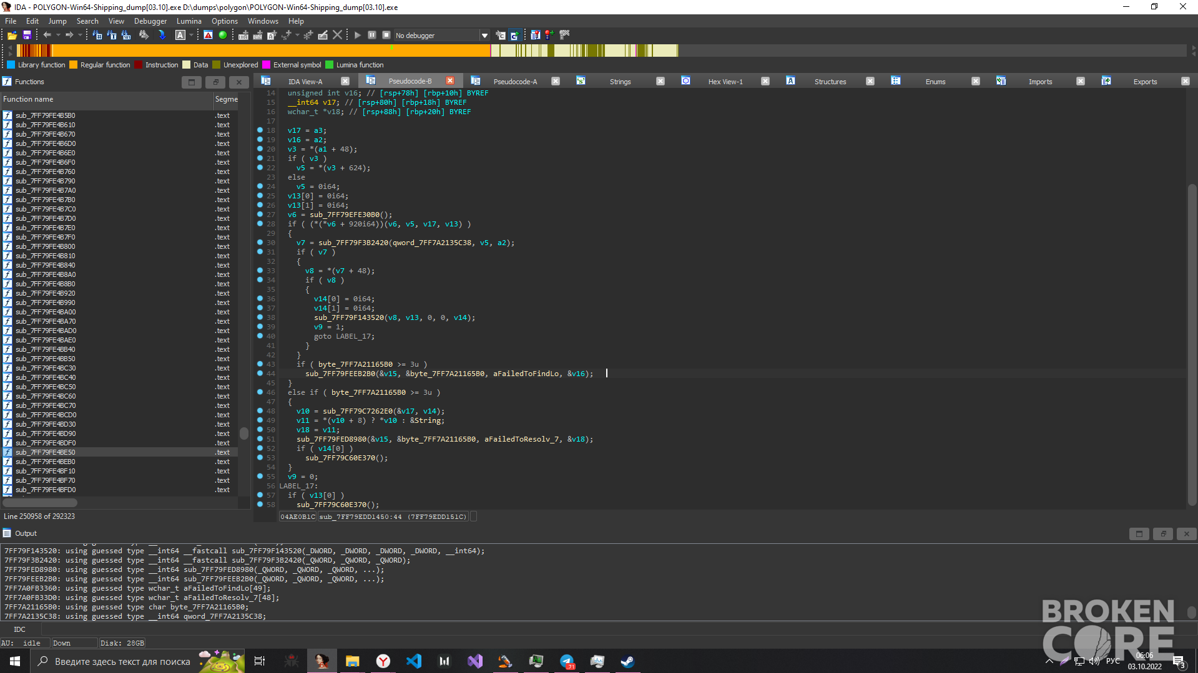Switch to the Structures tab
Screen dimensions: 1198x673
click(830, 82)
